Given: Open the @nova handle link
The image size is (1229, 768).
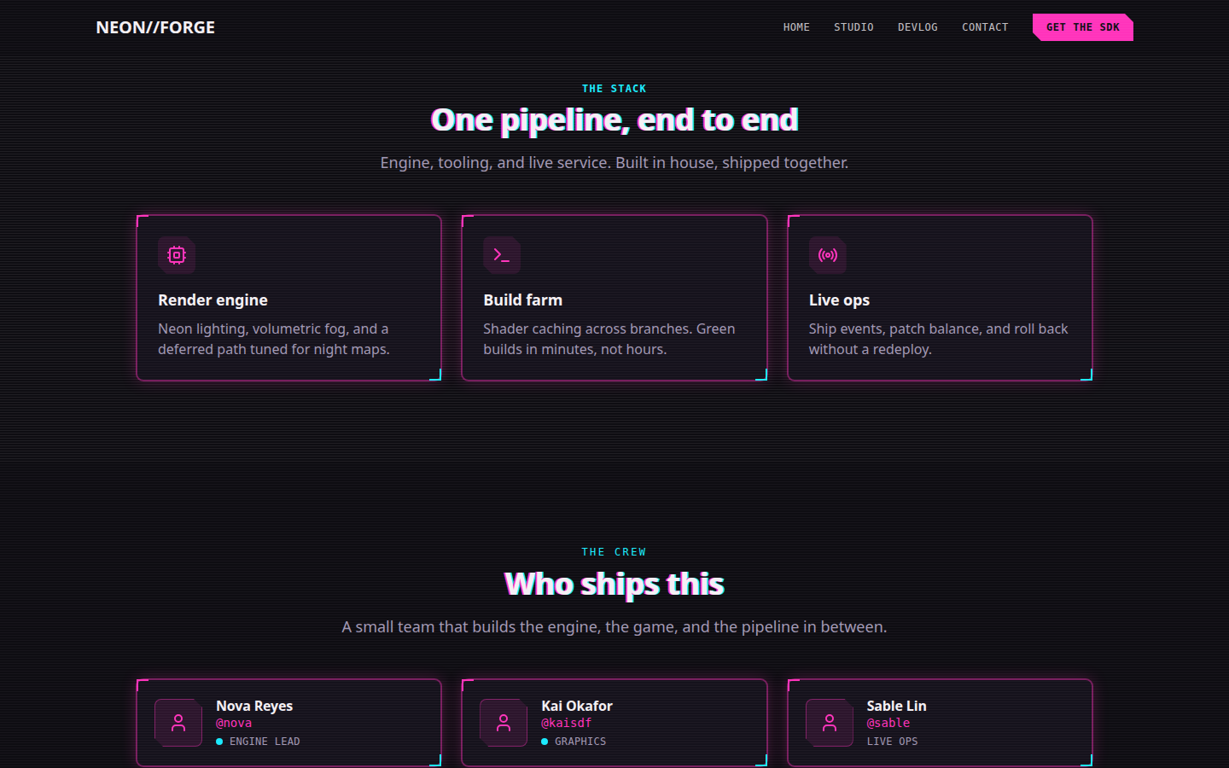Looking at the screenshot, I should point(234,723).
